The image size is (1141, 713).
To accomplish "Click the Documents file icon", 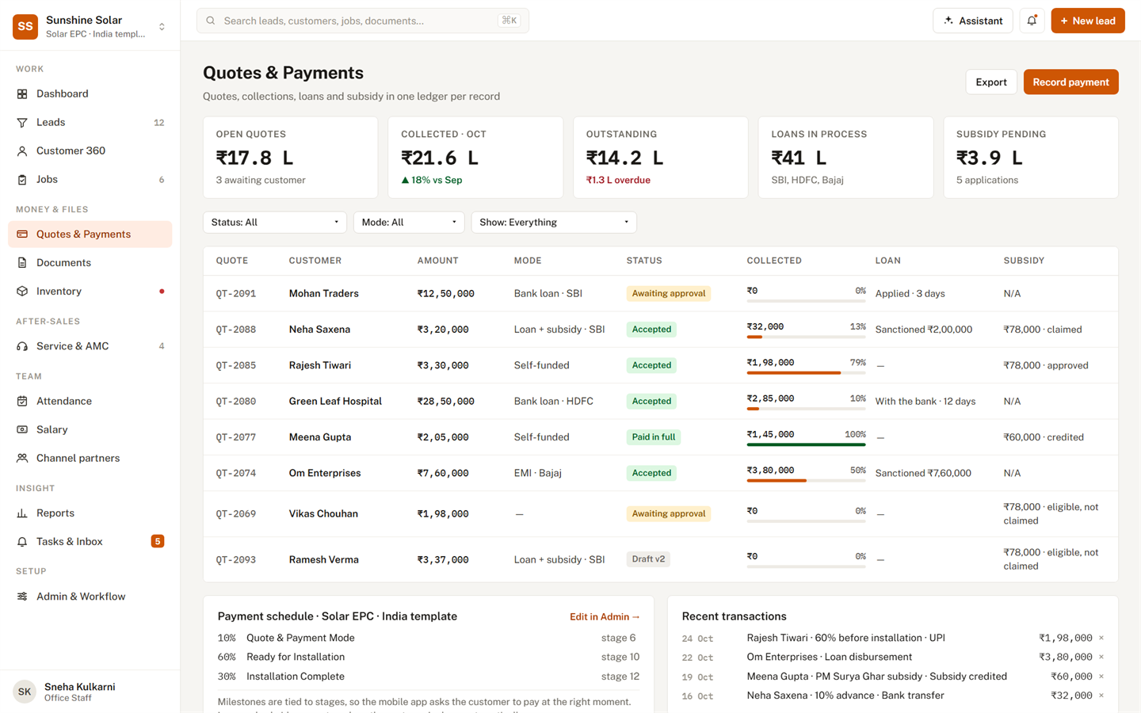I will [x=22, y=263].
